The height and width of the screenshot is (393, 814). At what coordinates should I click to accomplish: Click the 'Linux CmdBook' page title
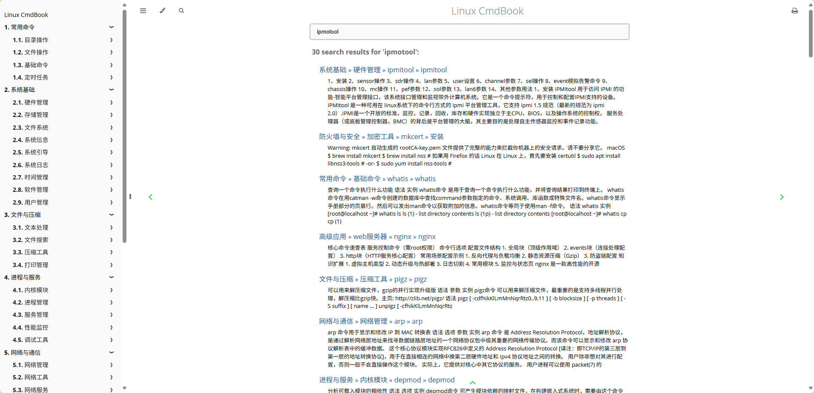click(487, 11)
